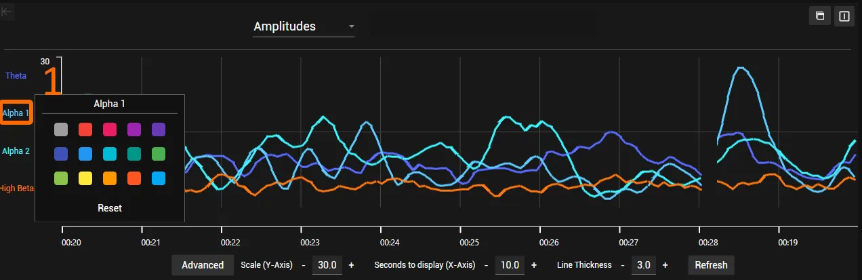Click the Alpha 1 band label

(16, 113)
